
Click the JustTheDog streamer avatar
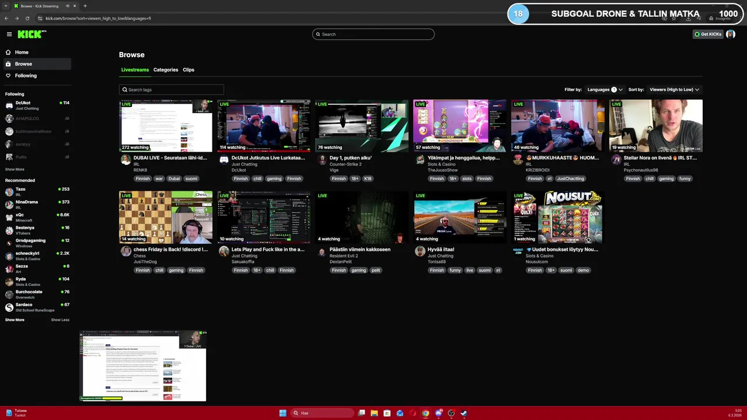click(x=125, y=251)
